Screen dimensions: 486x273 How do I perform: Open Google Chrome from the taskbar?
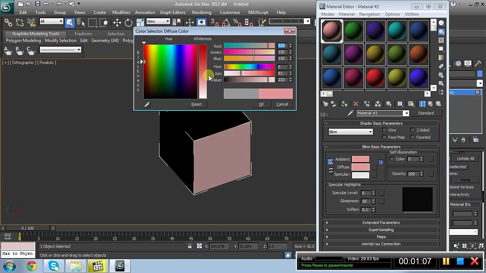tap(32, 266)
